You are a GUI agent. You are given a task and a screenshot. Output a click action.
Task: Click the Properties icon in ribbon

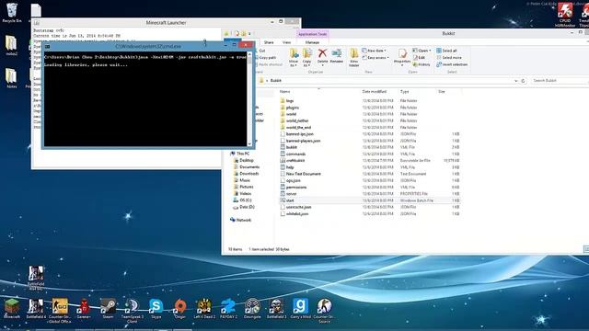tap(402, 57)
